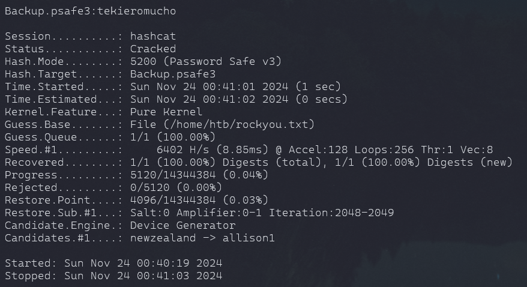Click the Time.Estimated timestamp line
This screenshot has height=287, width=527.
tap(239, 99)
